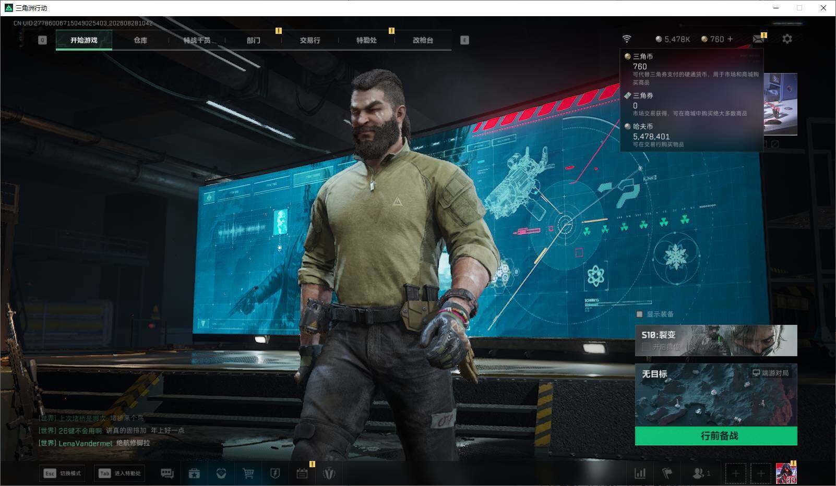Open the shopping cart store icon
Screen dimensions: 836x486
point(248,473)
